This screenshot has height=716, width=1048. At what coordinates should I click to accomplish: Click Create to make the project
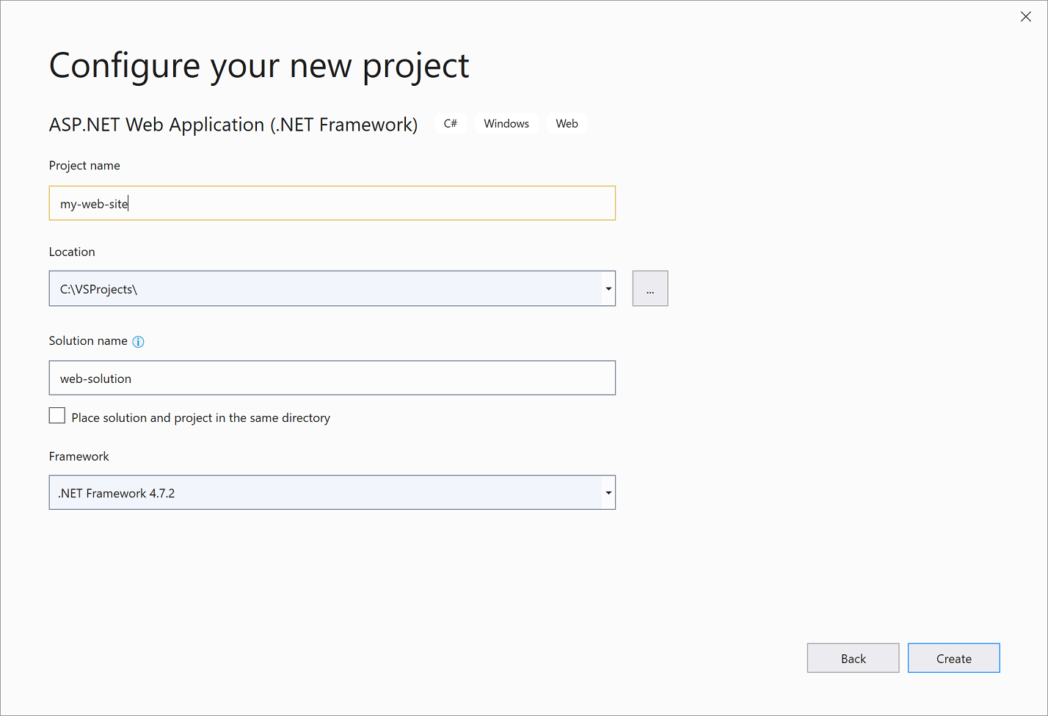[953, 659]
